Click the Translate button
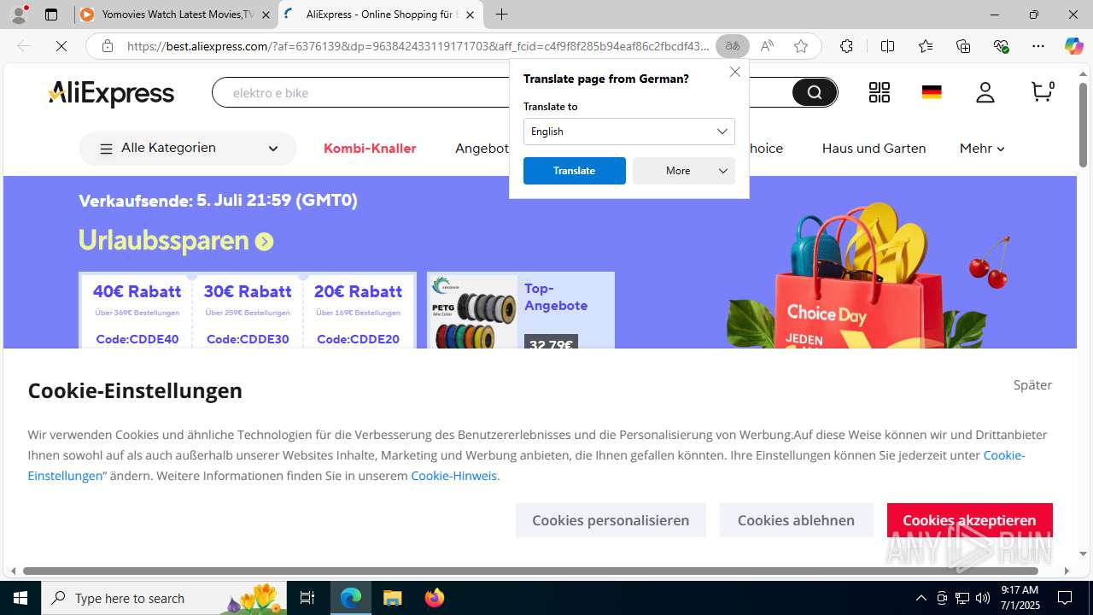1093x615 pixels. coord(575,171)
